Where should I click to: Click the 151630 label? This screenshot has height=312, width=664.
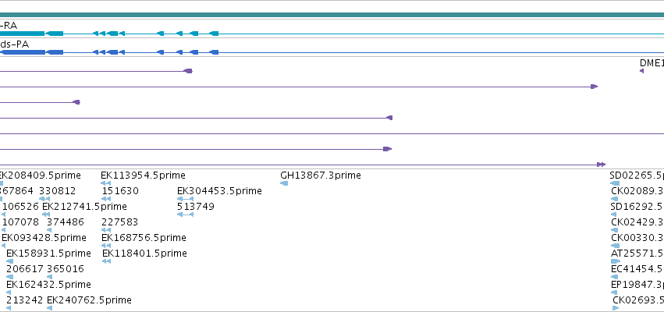click(x=120, y=191)
